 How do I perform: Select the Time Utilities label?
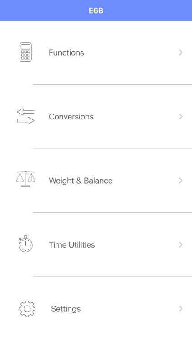[71, 245]
